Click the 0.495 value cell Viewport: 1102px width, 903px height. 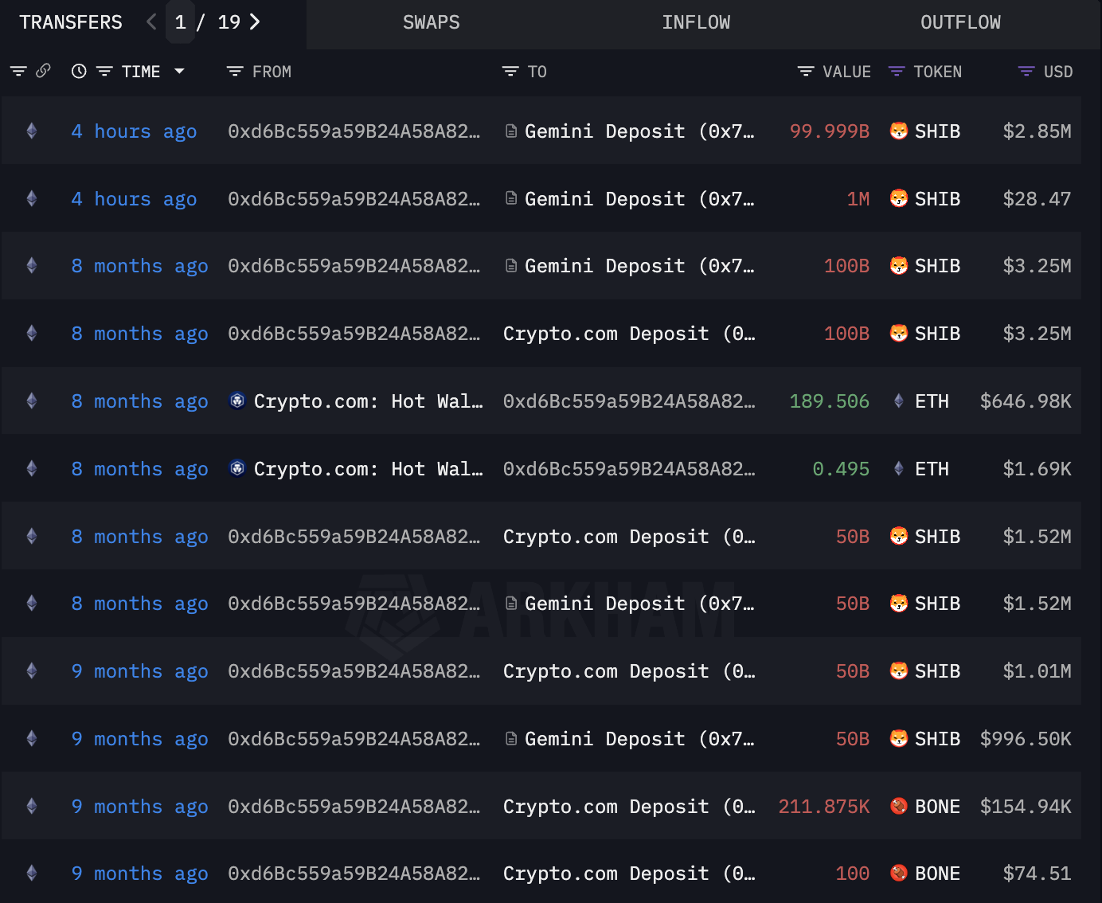[841, 469]
